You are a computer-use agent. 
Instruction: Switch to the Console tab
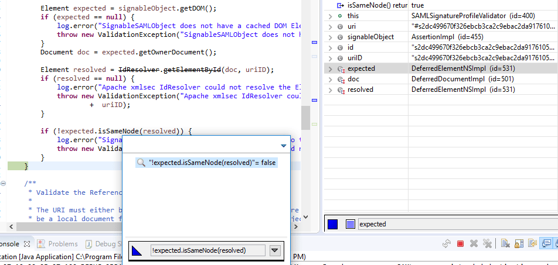10,244
